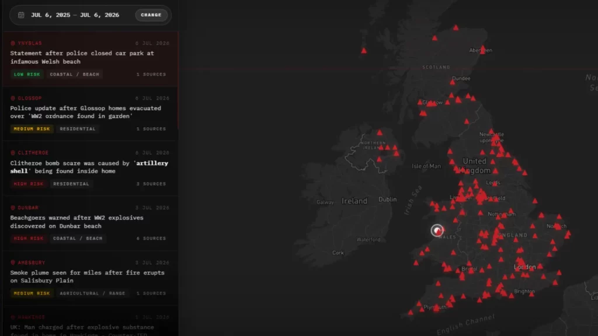Open the Ynyslas Welsh beach car park story
This screenshot has width=598, height=336.
pos(82,57)
